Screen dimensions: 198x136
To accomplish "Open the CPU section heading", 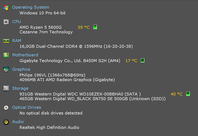I will pos(17,22).
